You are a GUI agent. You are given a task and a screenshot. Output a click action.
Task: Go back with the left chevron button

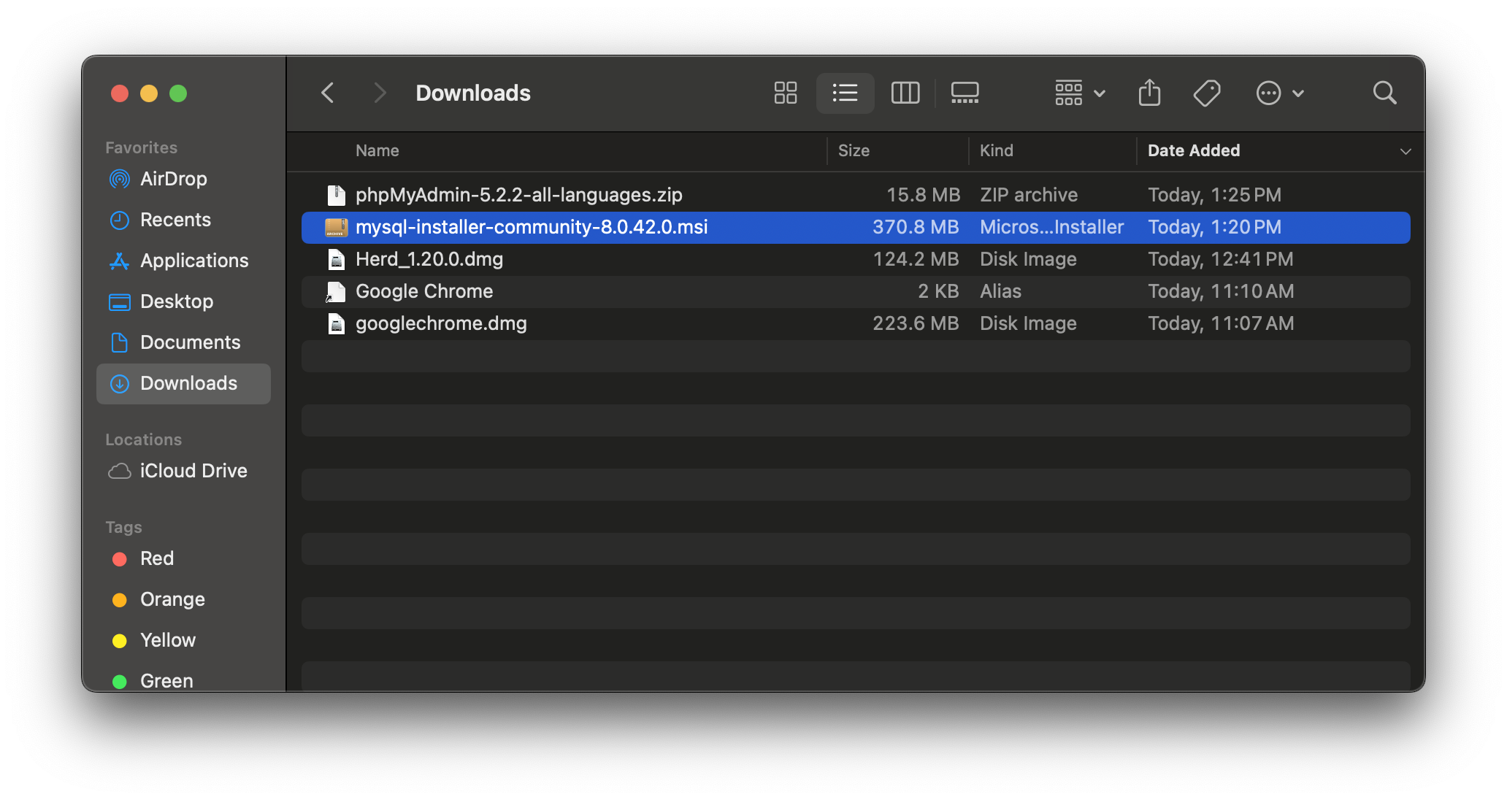tap(328, 93)
